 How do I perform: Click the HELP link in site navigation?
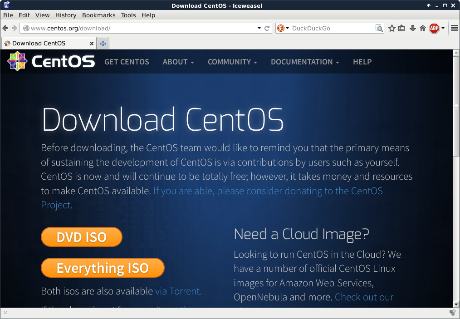click(x=362, y=62)
